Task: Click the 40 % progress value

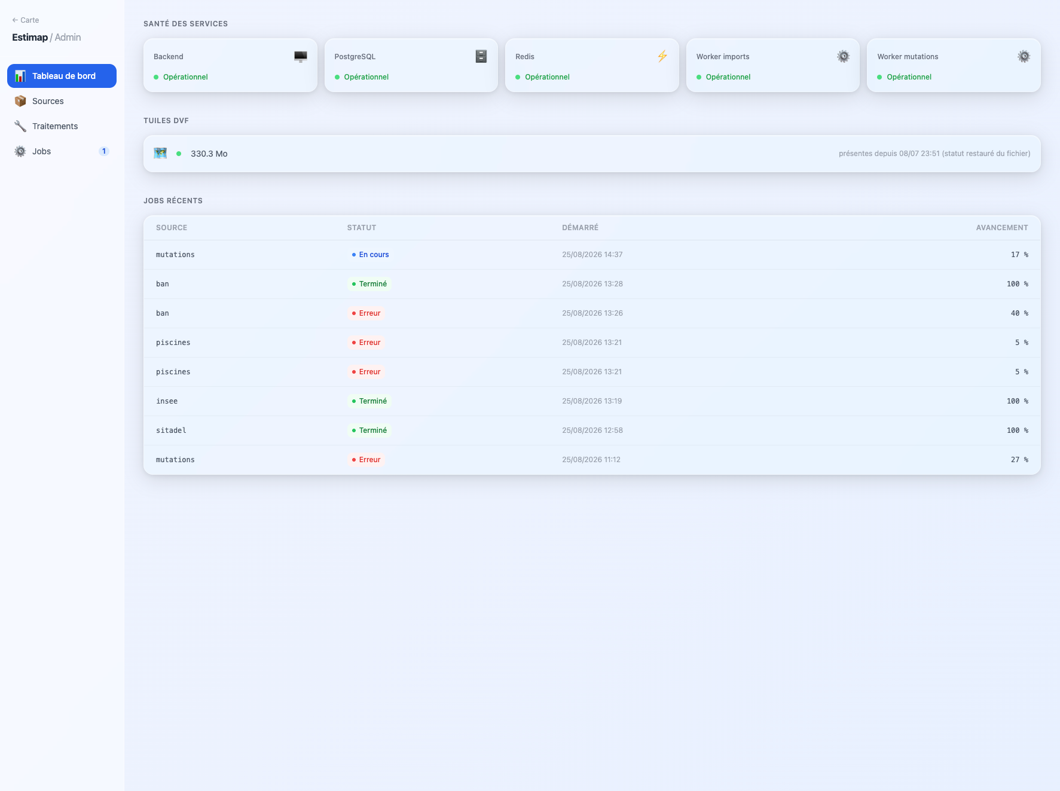Action: tap(1019, 313)
